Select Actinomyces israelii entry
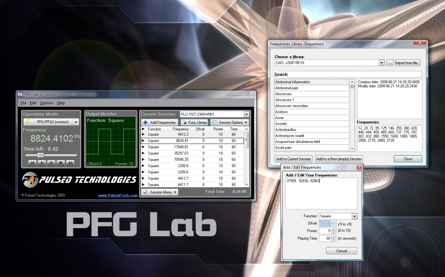The height and width of the screenshot is (277, 445). [x=312, y=135]
